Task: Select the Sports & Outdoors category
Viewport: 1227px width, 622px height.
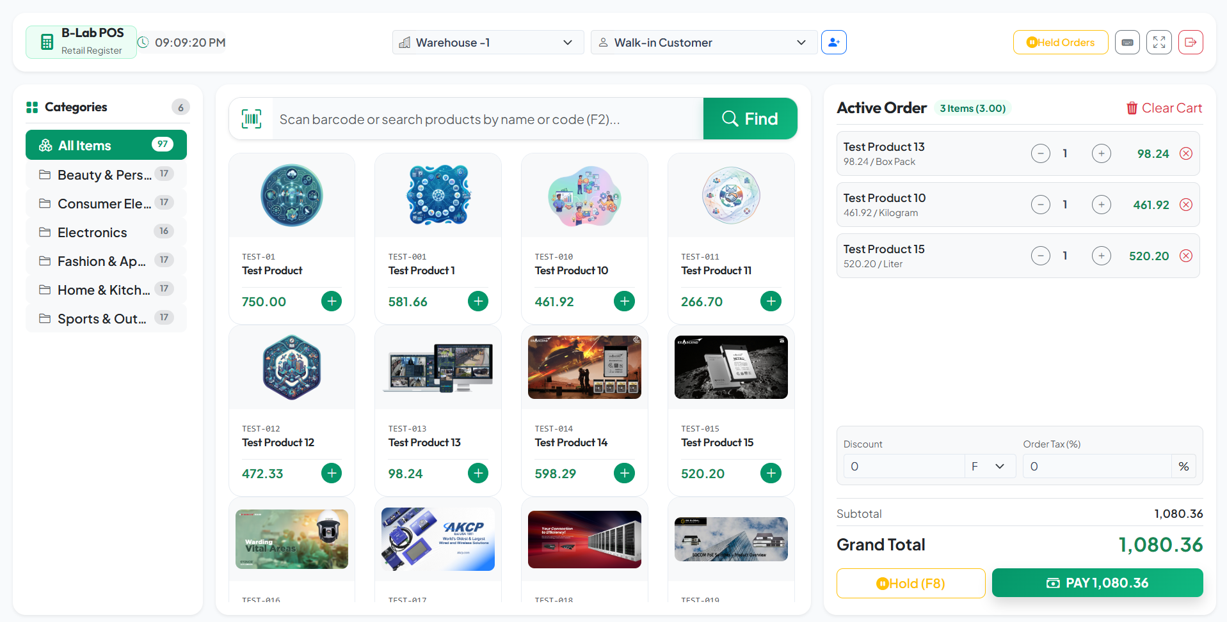Action: 106,318
